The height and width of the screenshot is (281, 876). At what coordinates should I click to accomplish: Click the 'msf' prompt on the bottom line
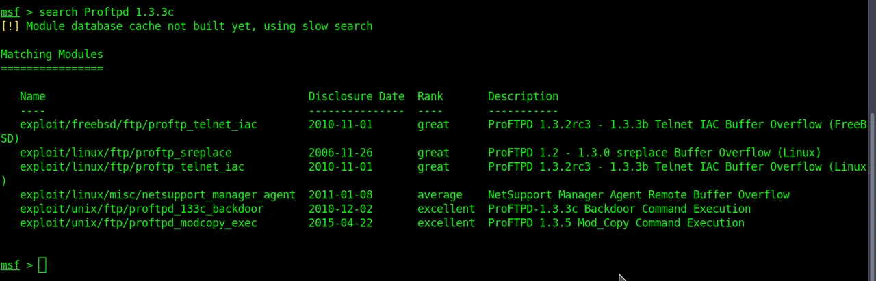(10, 265)
